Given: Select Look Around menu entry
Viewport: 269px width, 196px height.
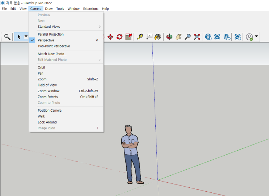Looking at the screenshot, I should click(x=66, y=122).
